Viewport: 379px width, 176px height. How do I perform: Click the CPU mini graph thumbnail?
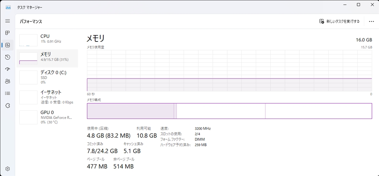[28, 40]
